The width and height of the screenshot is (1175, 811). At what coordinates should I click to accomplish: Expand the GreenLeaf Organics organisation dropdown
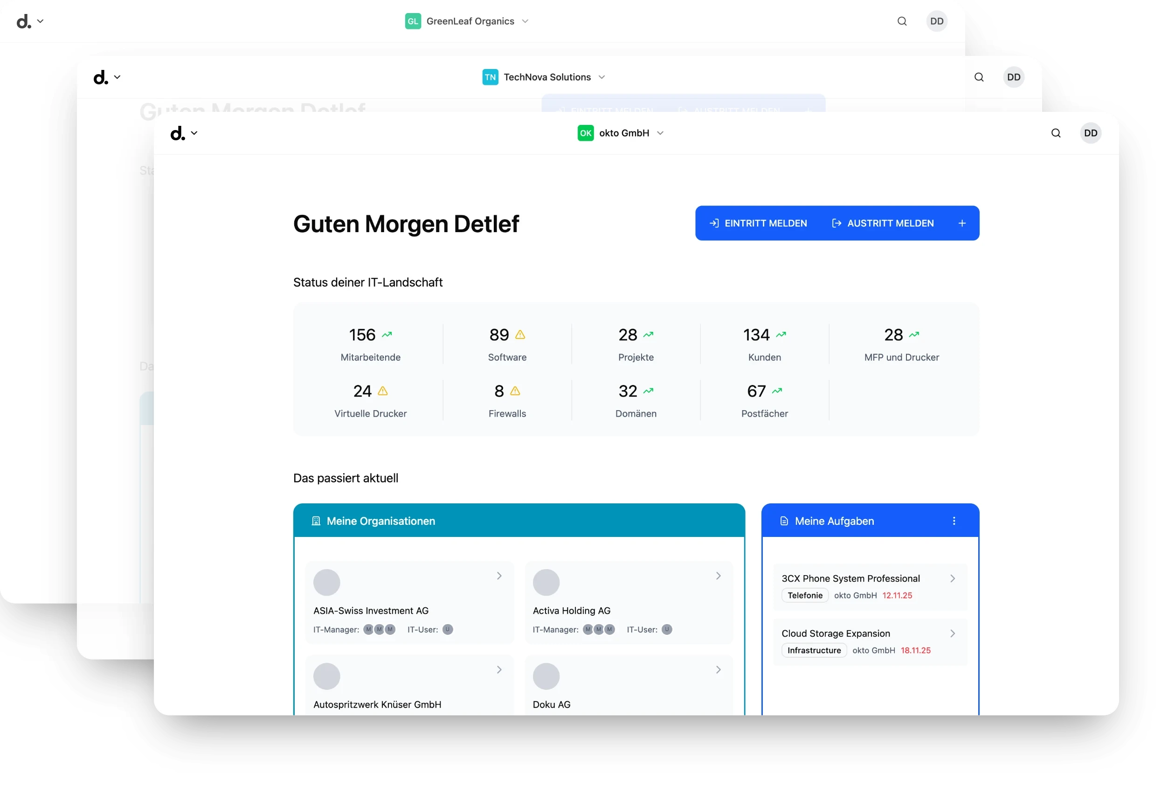point(525,21)
